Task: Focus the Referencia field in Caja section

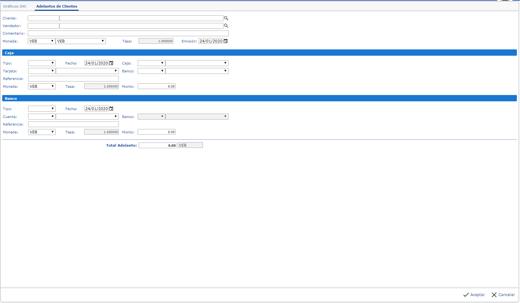Action: tap(73, 79)
